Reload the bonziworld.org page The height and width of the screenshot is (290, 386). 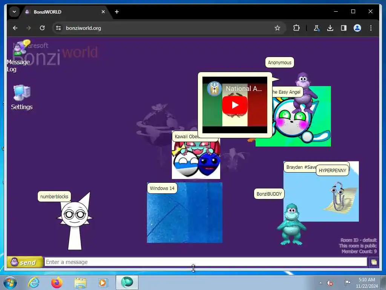pyautogui.click(x=42, y=28)
